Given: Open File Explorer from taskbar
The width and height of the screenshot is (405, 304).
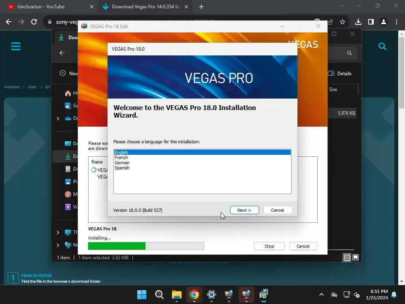Looking at the screenshot, I should (x=177, y=294).
